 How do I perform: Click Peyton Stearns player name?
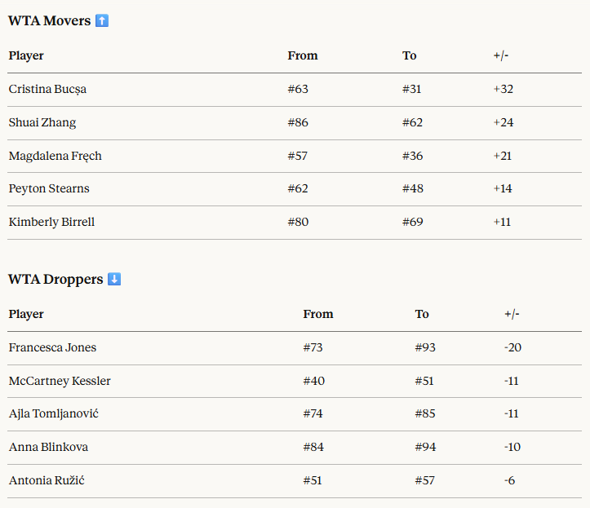point(49,188)
